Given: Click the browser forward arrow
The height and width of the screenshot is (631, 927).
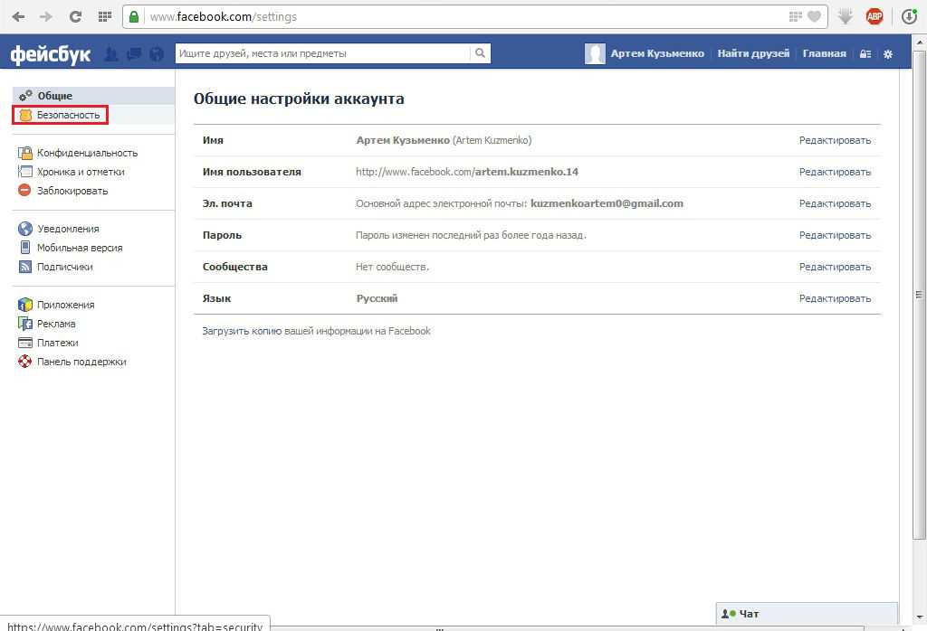Looking at the screenshot, I should click(x=46, y=16).
